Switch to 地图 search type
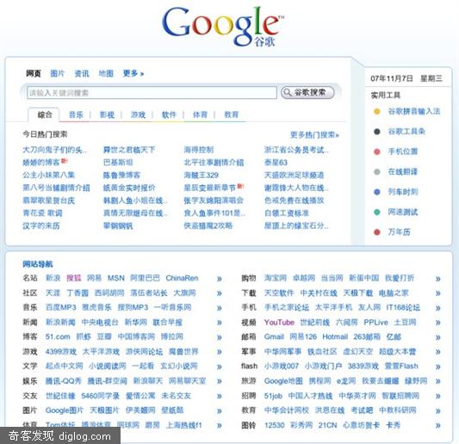This screenshot has height=444, width=459. point(106,73)
